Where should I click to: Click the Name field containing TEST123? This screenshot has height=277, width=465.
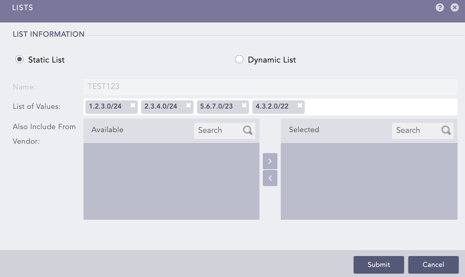[x=270, y=86]
